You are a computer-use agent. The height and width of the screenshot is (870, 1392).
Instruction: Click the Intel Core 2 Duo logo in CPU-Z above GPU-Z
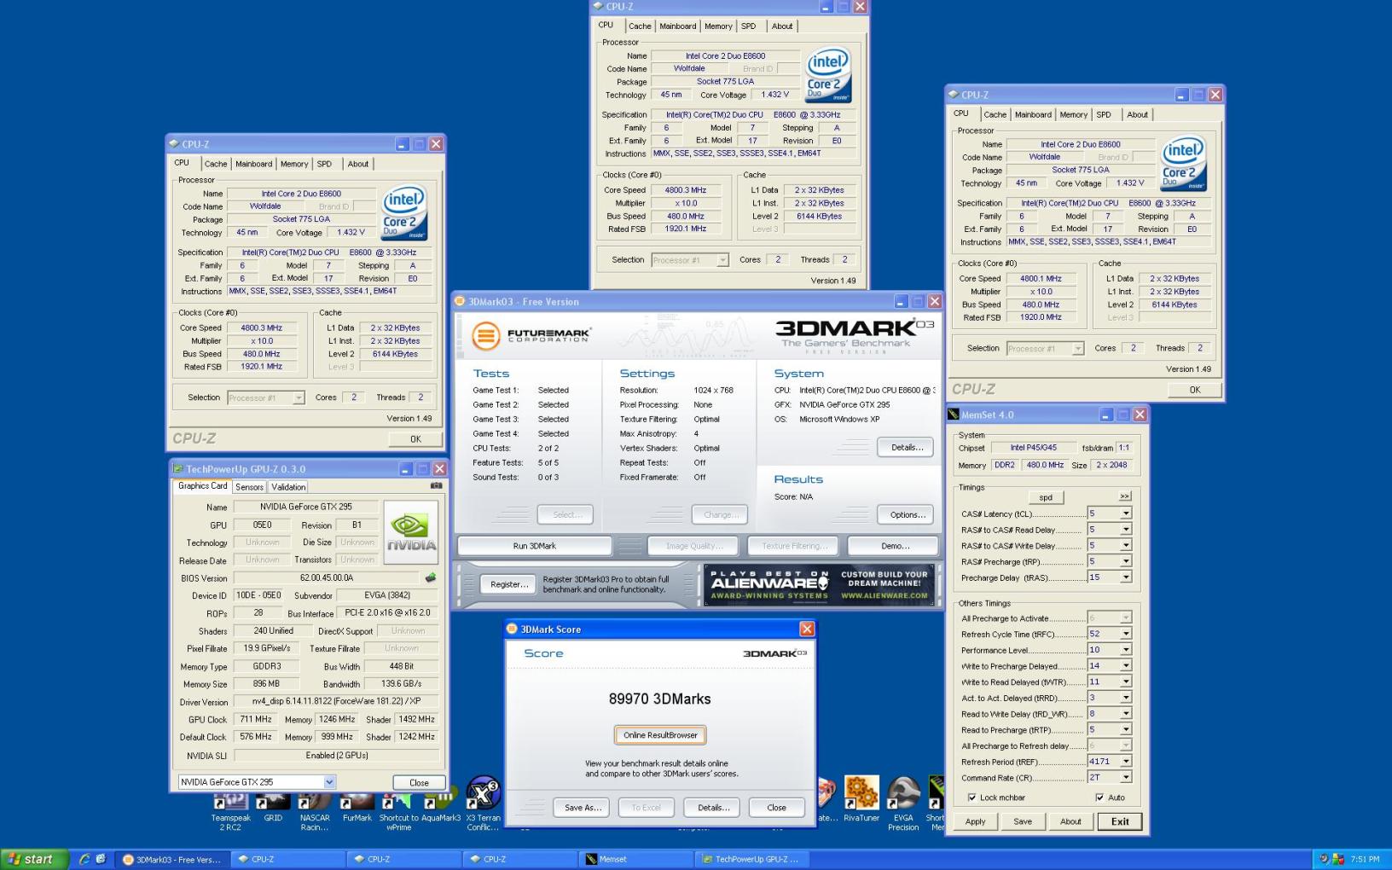pyautogui.click(x=403, y=213)
